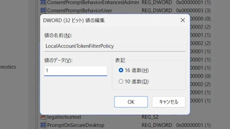Click the 値の名前 field showing LocalAccountTokenFilterPolicy

coord(115,46)
